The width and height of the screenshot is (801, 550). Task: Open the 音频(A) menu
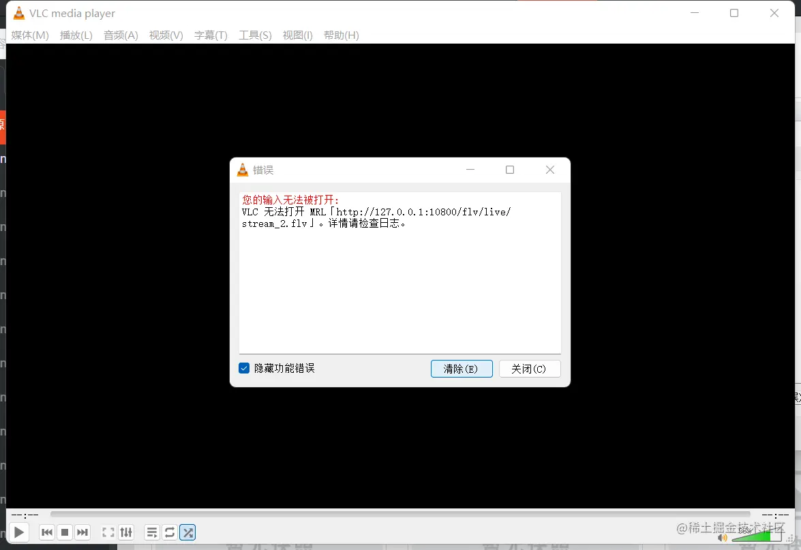(x=121, y=35)
